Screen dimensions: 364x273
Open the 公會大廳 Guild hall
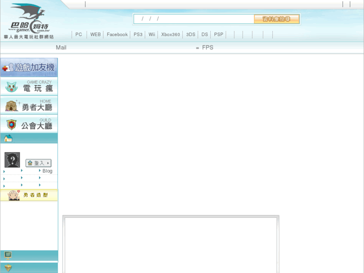tap(29, 124)
